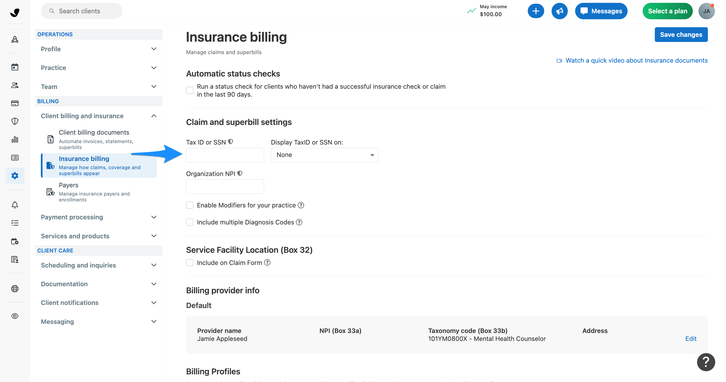Image resolution: width=726 pixels, height=382 pixels.
Task: Open the checklist tasks sidebar icon
Action: 15,223
